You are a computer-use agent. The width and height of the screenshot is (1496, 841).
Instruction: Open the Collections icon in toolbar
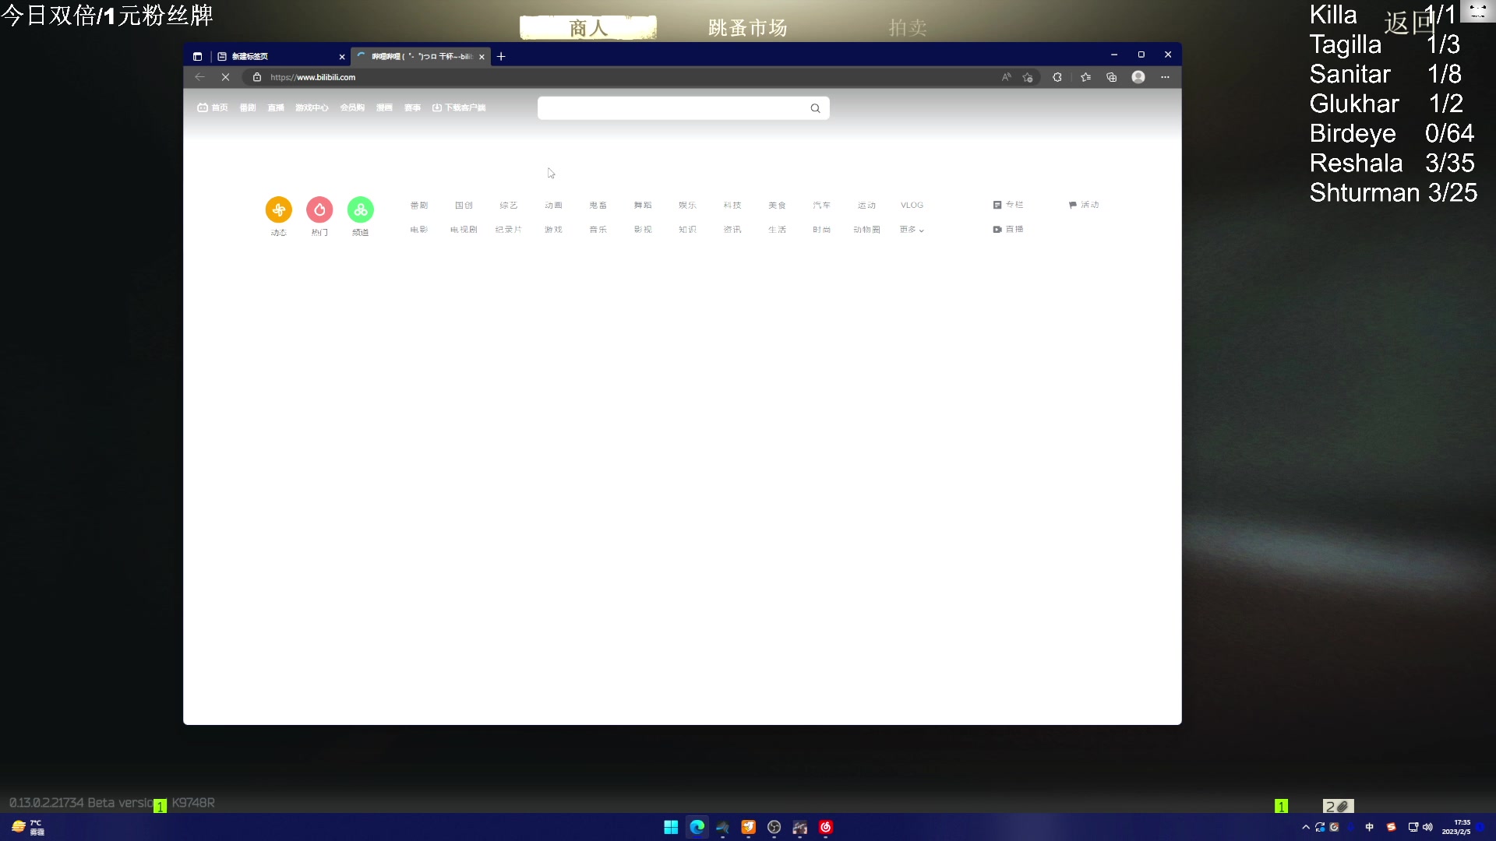click(1112, 77)
